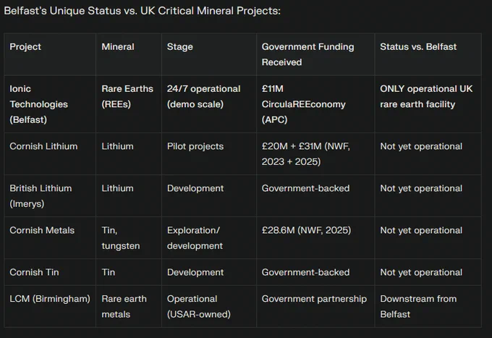The height and width of the screenshot is (338, 492).
Task: Click the Project column header
Action: tap(50, 54)
